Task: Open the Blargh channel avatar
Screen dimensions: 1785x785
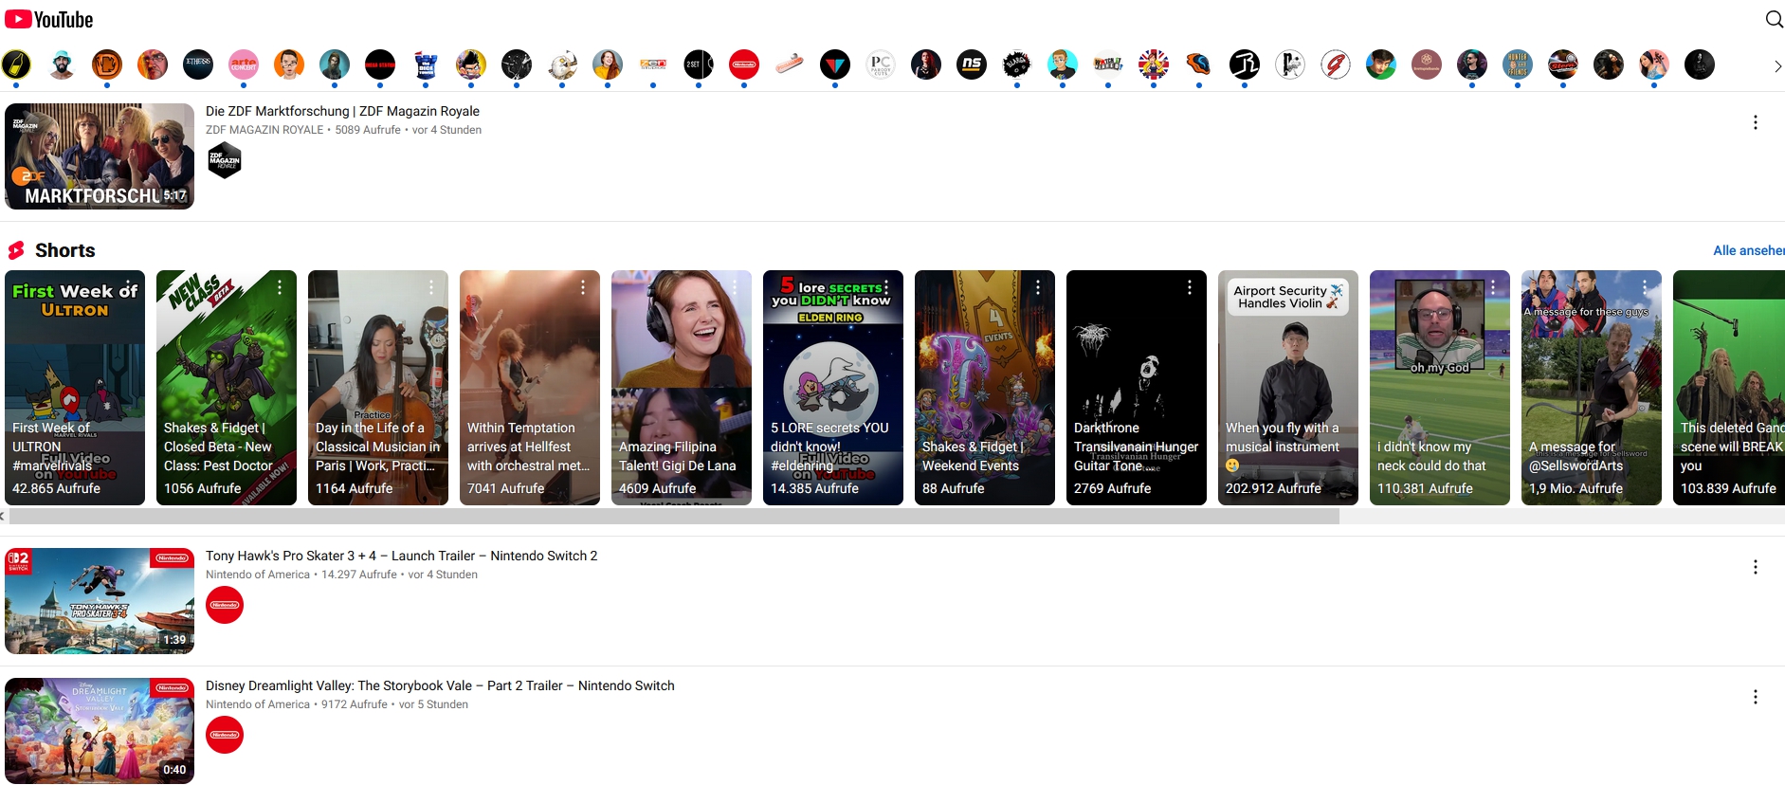Action: click(x=1017, y=64)
